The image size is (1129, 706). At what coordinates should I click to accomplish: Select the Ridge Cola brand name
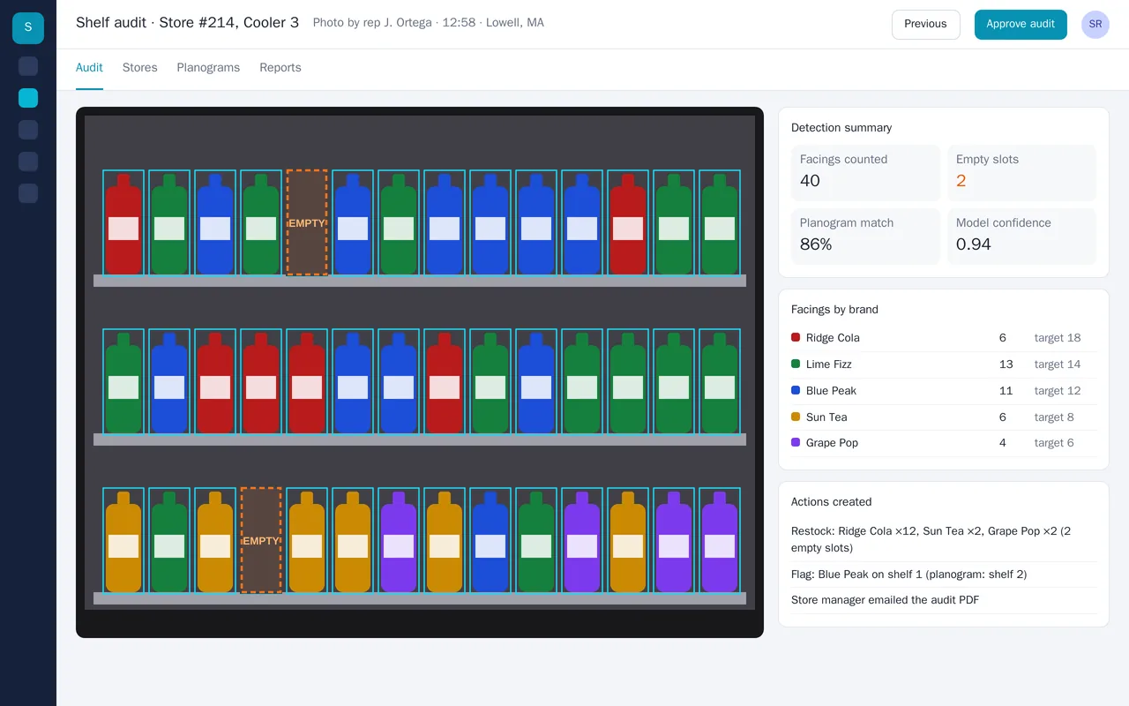pyautogui.click(x=833, y=338)
